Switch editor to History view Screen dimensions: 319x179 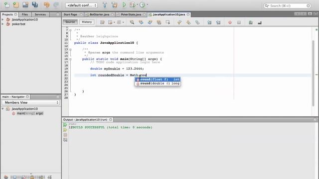(87, 22)
